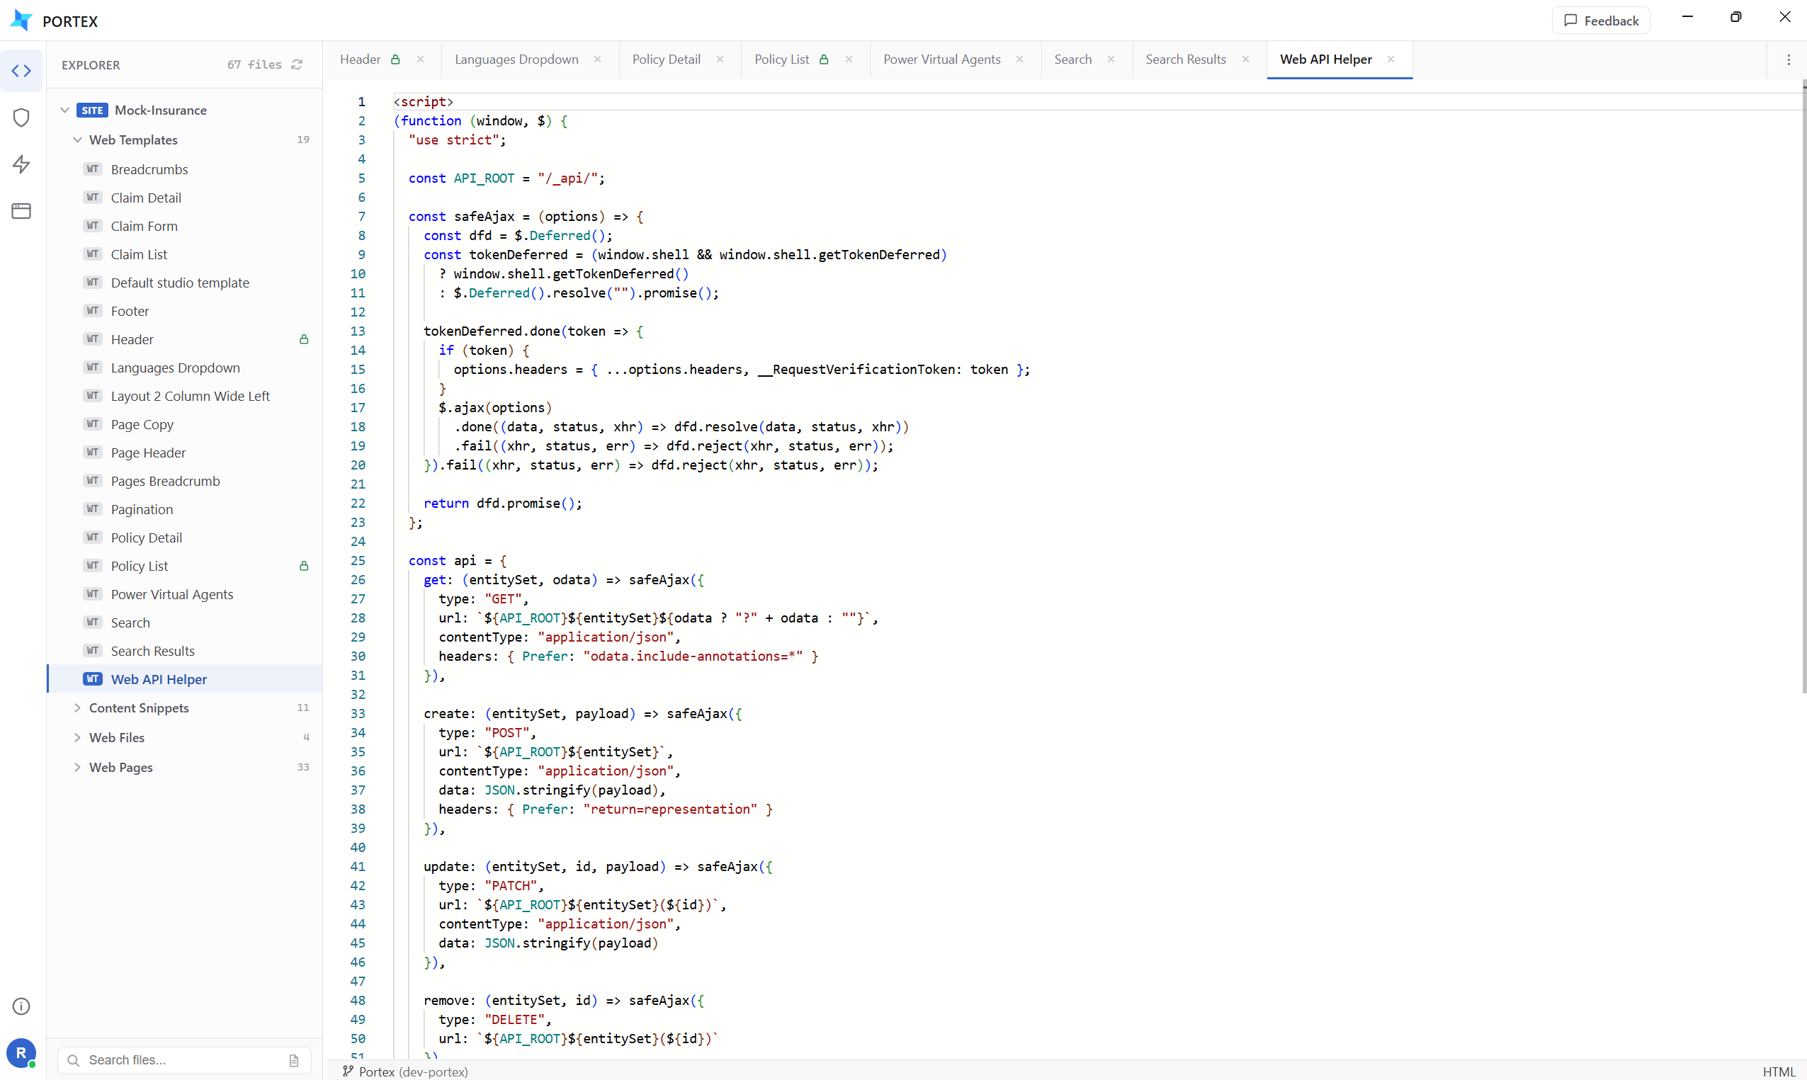Open the browser window preview icon
Image resolution: width=1807 pixels, height=1080 pixels.
21,211
